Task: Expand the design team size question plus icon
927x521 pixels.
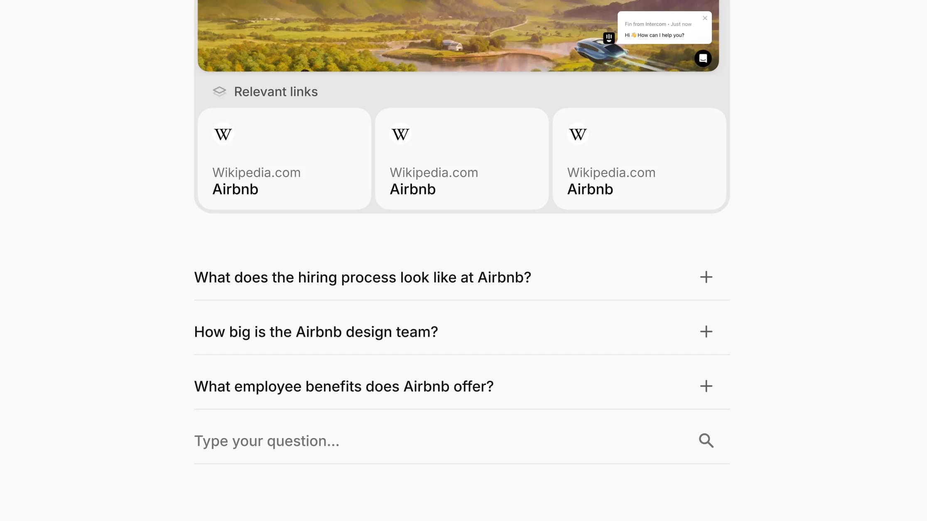Action: (706, 331)
